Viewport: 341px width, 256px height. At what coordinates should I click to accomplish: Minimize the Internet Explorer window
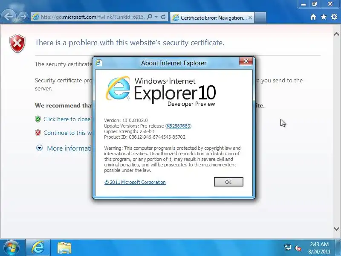(x=303, y=4)
